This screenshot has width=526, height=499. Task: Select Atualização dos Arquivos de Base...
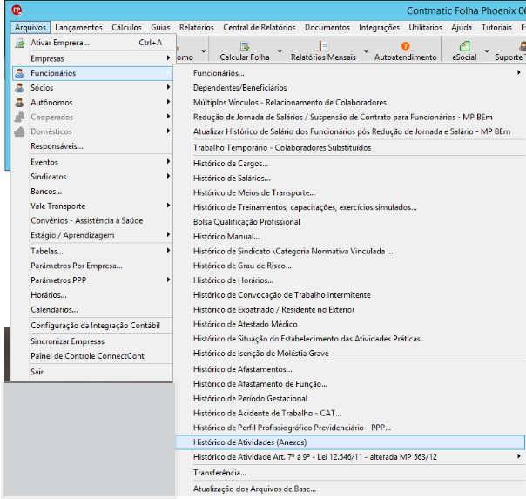coord(350,489)
